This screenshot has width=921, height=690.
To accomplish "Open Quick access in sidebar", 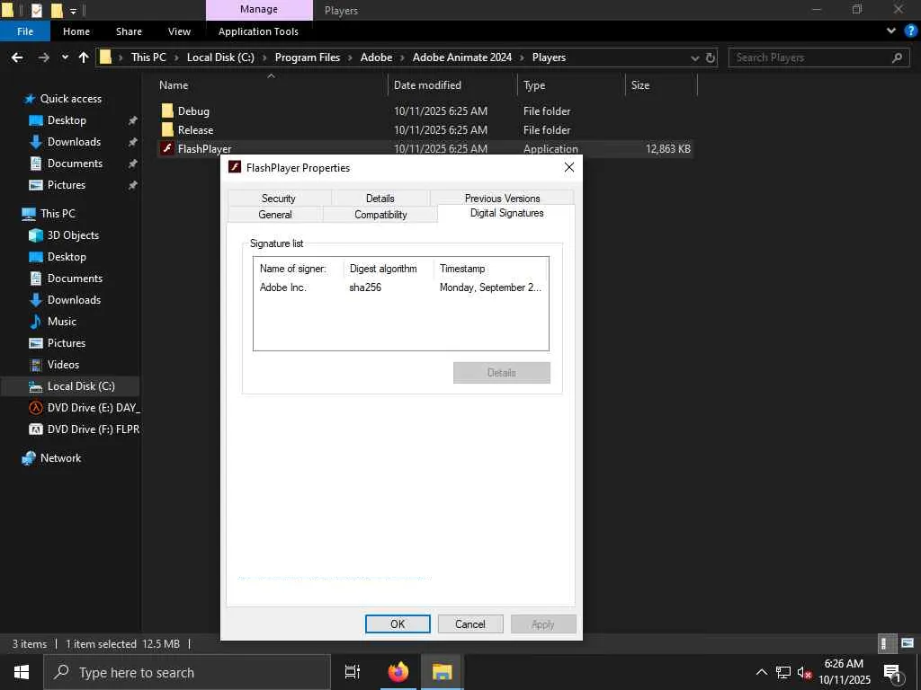I will coord(70,99).
